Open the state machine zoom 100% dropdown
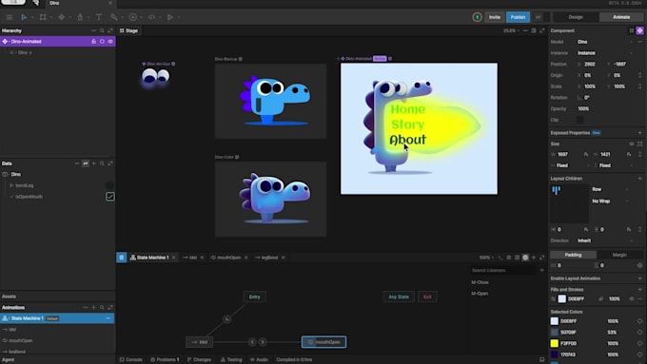Screen dimensions: 647x364 [486, 258]
